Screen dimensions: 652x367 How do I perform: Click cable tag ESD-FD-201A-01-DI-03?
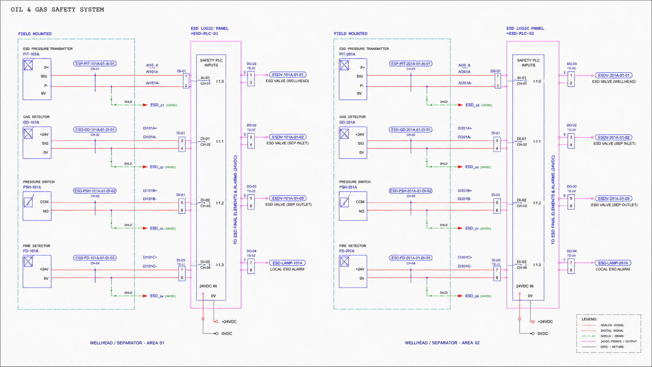tap(411, 258)
